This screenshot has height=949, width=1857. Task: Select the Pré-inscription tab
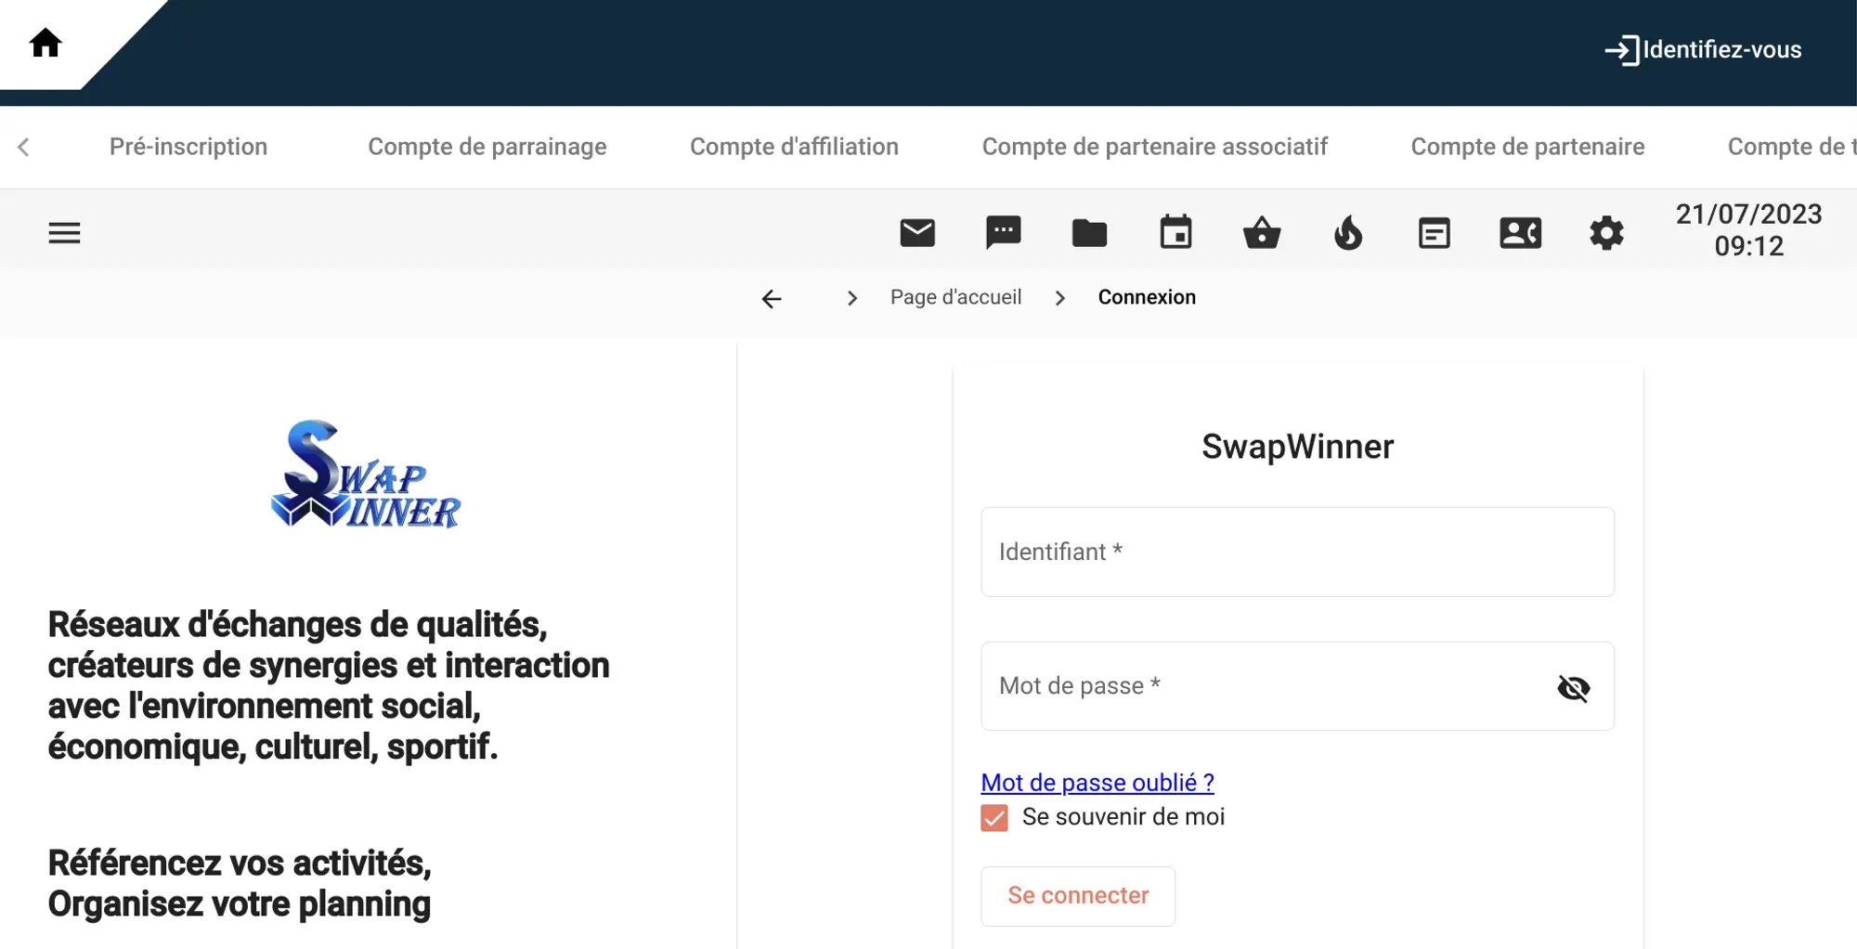coord(188,147)
